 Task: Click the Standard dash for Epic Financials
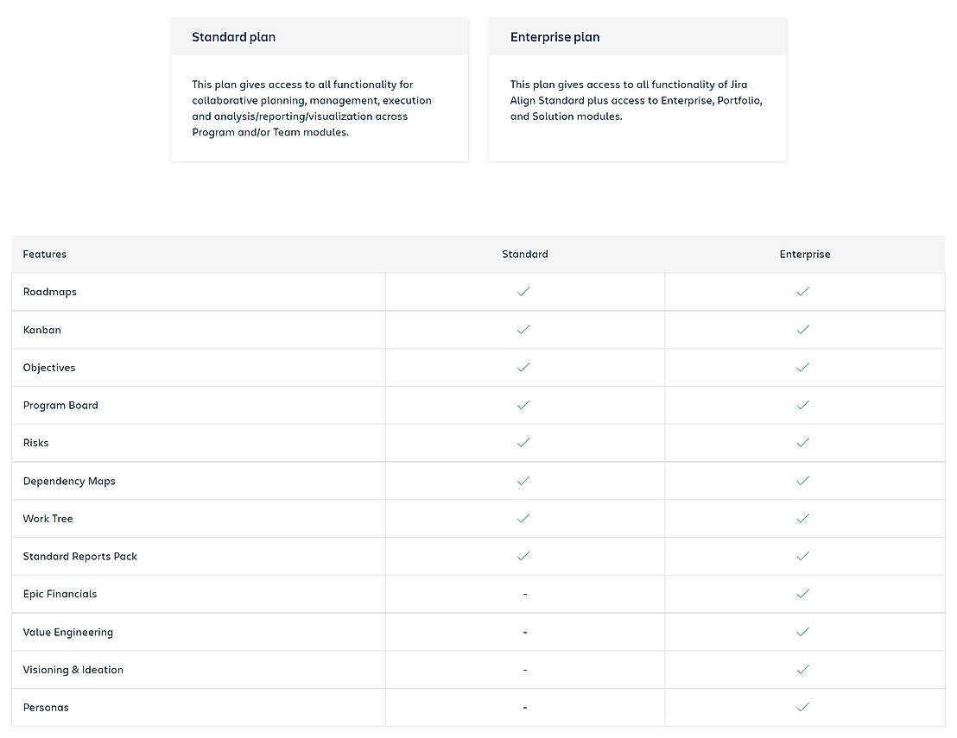[x=525, y=595]
